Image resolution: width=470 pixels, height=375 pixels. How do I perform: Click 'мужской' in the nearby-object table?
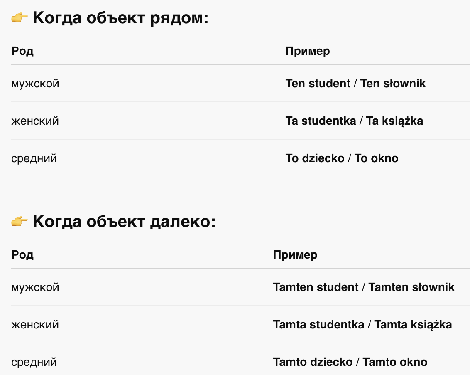coord(35,84)
